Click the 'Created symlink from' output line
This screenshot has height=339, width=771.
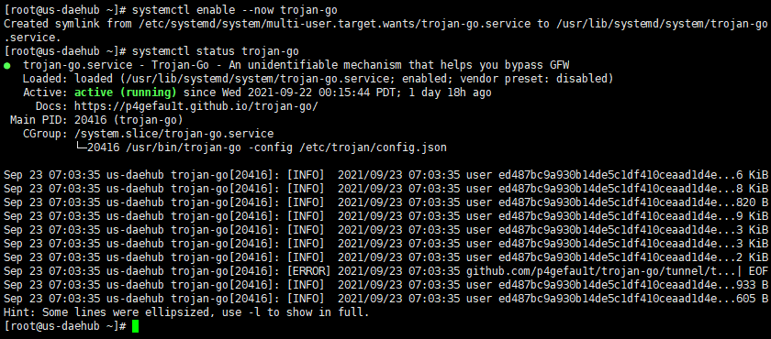385,24
